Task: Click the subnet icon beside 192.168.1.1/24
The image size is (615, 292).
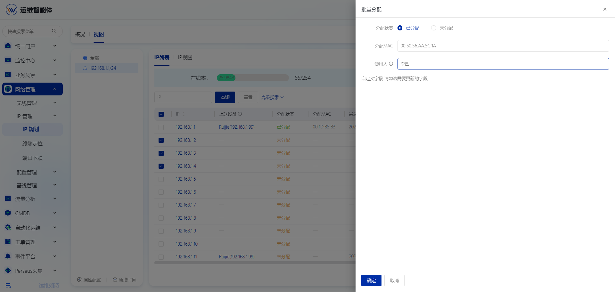Action: click(85, 68)
